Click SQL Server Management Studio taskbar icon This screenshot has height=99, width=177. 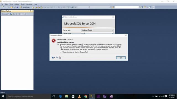click(x=92, y=97)
